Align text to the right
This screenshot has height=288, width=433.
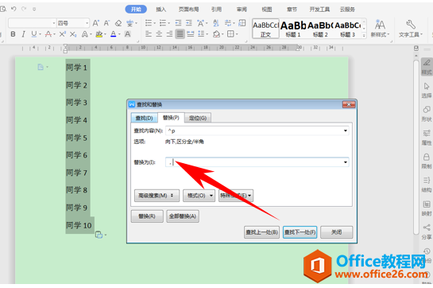169,34
